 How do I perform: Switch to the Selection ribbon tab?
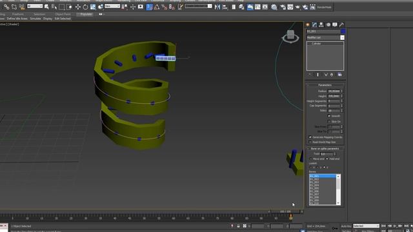click(39, 14)
